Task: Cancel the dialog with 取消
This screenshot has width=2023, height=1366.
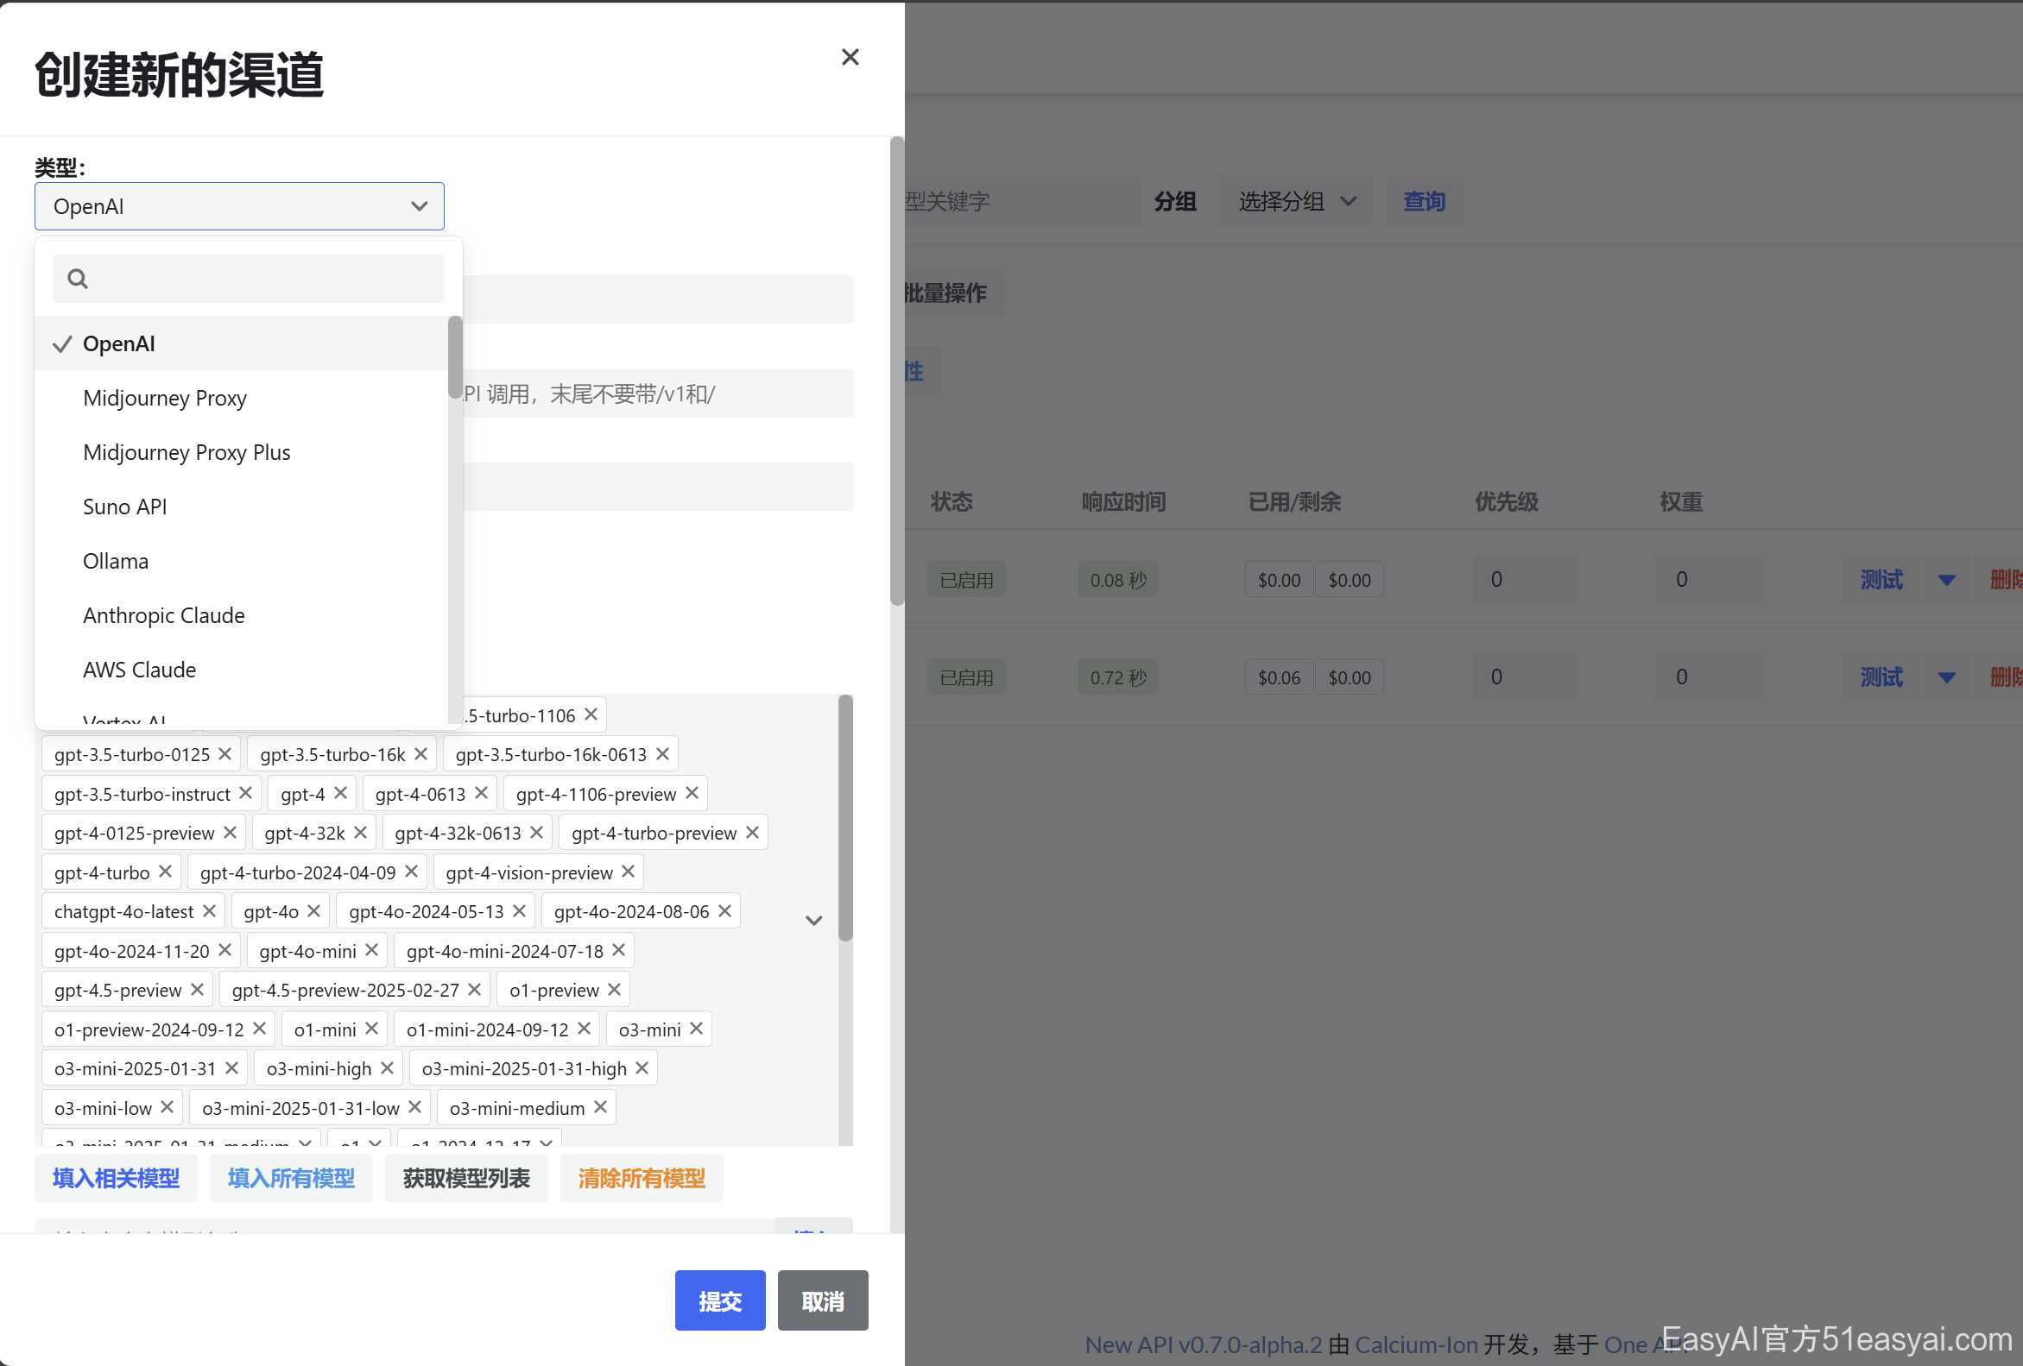Action: tap(823, 1300)
